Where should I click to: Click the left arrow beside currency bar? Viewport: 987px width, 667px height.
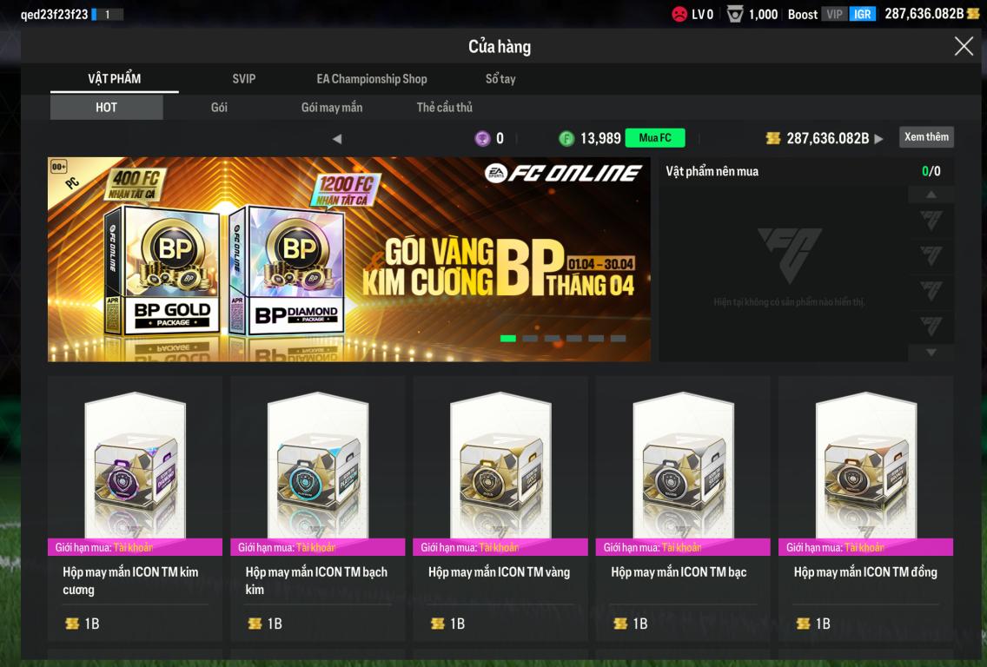coord(337,138)
